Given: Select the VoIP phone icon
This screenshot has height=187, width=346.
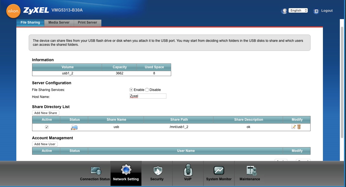Looking at the screenshot, I should pos(188,170).
